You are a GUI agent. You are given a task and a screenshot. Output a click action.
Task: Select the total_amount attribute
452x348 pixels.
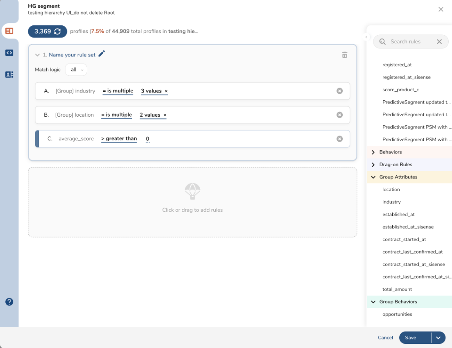(397, 289)
